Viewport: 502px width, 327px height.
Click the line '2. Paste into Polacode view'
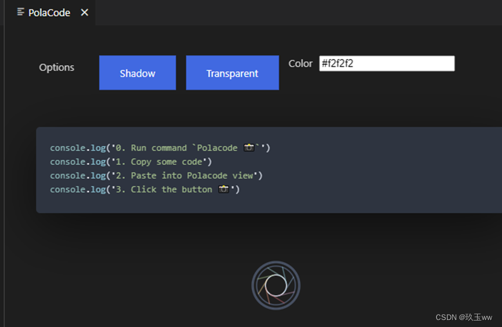pos(156,175)
